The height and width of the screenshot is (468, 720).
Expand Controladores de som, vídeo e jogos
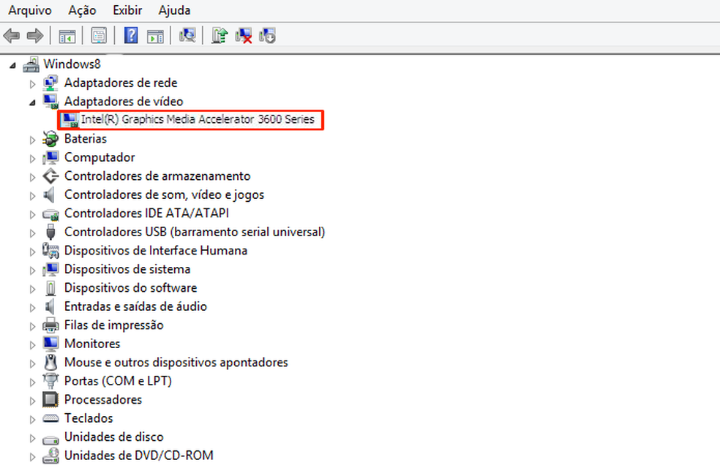(32, 196)
